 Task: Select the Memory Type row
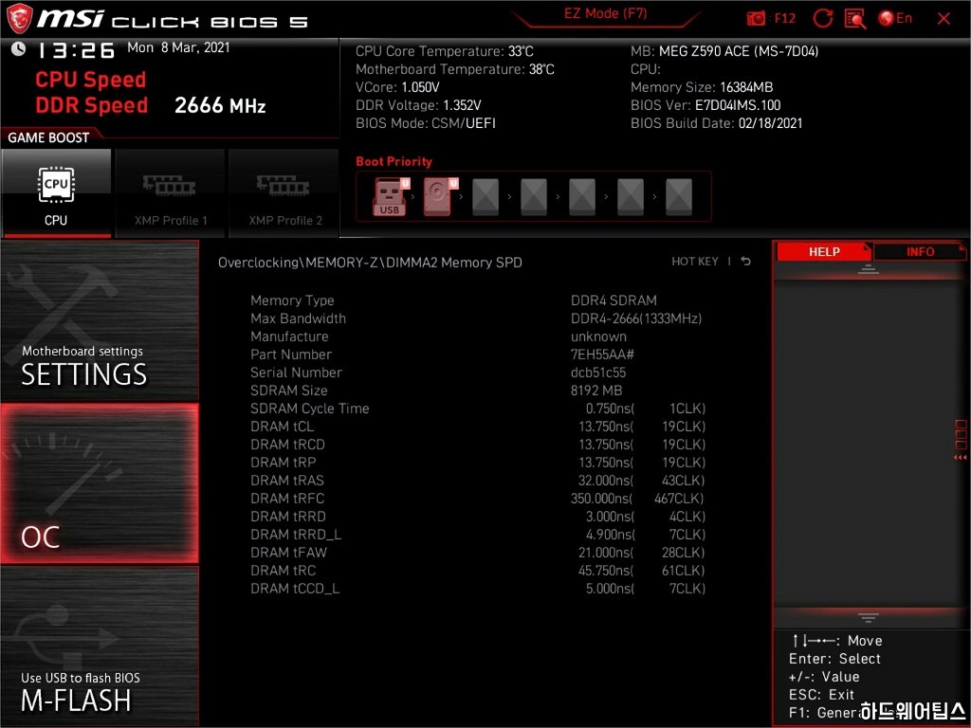[478, 300]
